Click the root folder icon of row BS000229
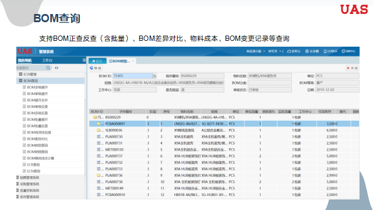Viewport: 373px width, 210px height. pyautogui.click(x=94, y=117)
